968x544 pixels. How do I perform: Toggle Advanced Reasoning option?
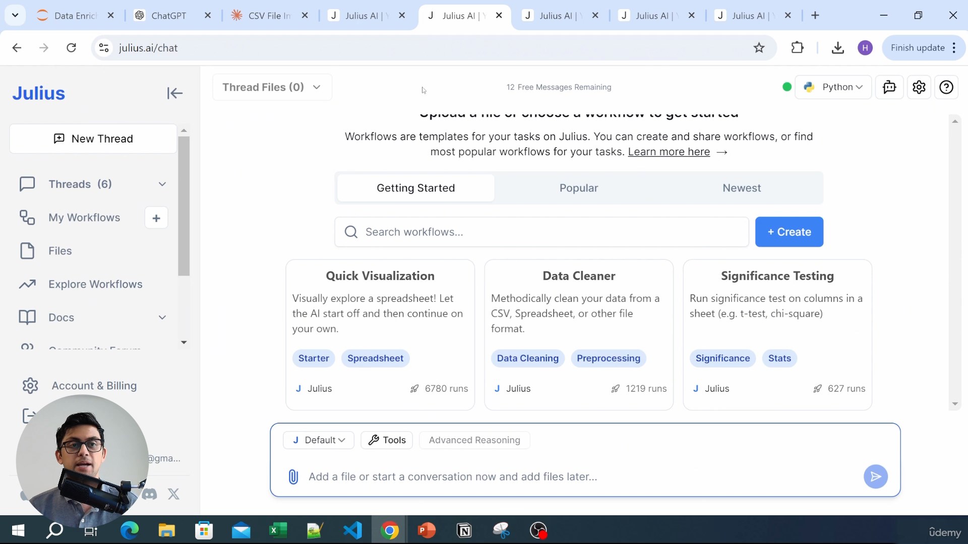[x=474, y=440]
